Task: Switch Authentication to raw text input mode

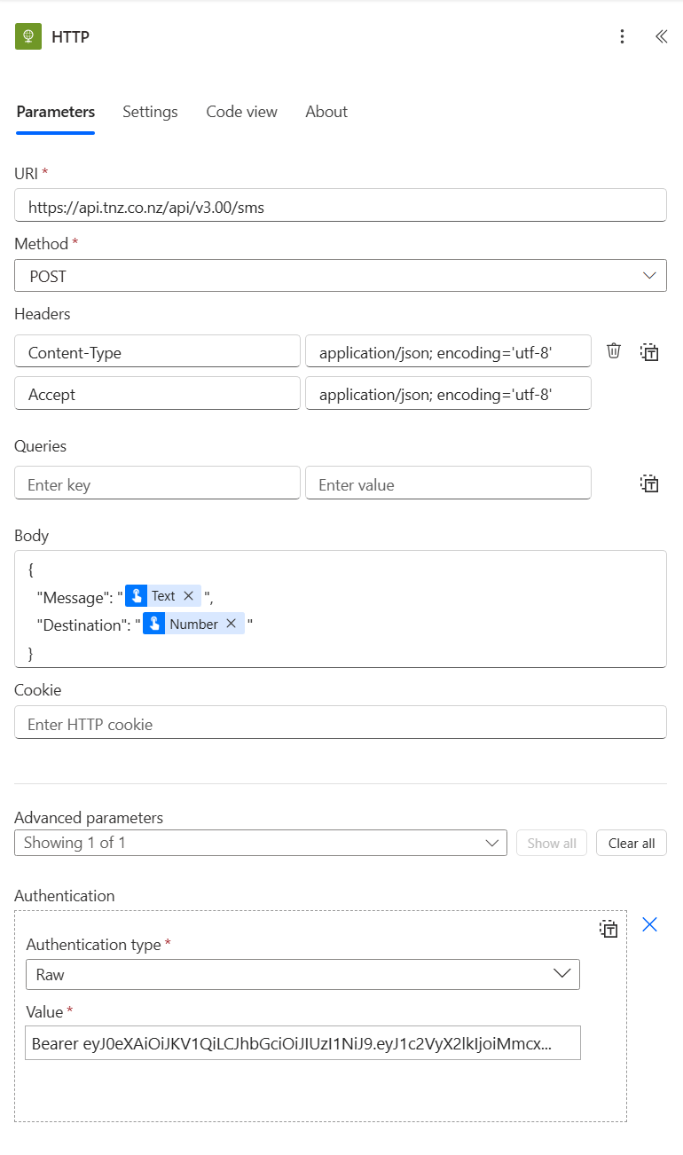Action: [608, 928]
